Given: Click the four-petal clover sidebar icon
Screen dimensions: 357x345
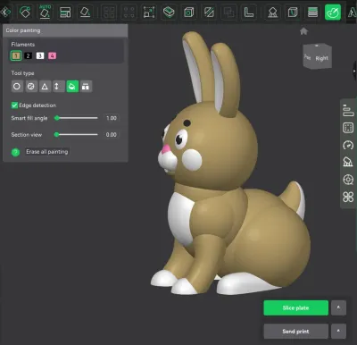Looking at the screenshot, I should pyautogui.click(x=348, y=197).
